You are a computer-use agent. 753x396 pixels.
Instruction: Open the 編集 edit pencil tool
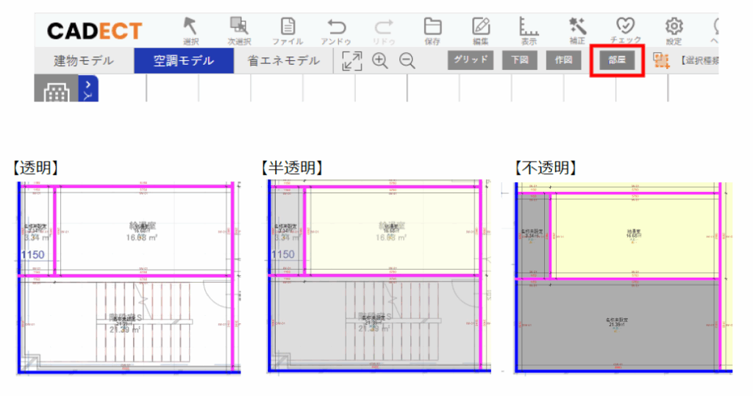(x=481, y=28)
